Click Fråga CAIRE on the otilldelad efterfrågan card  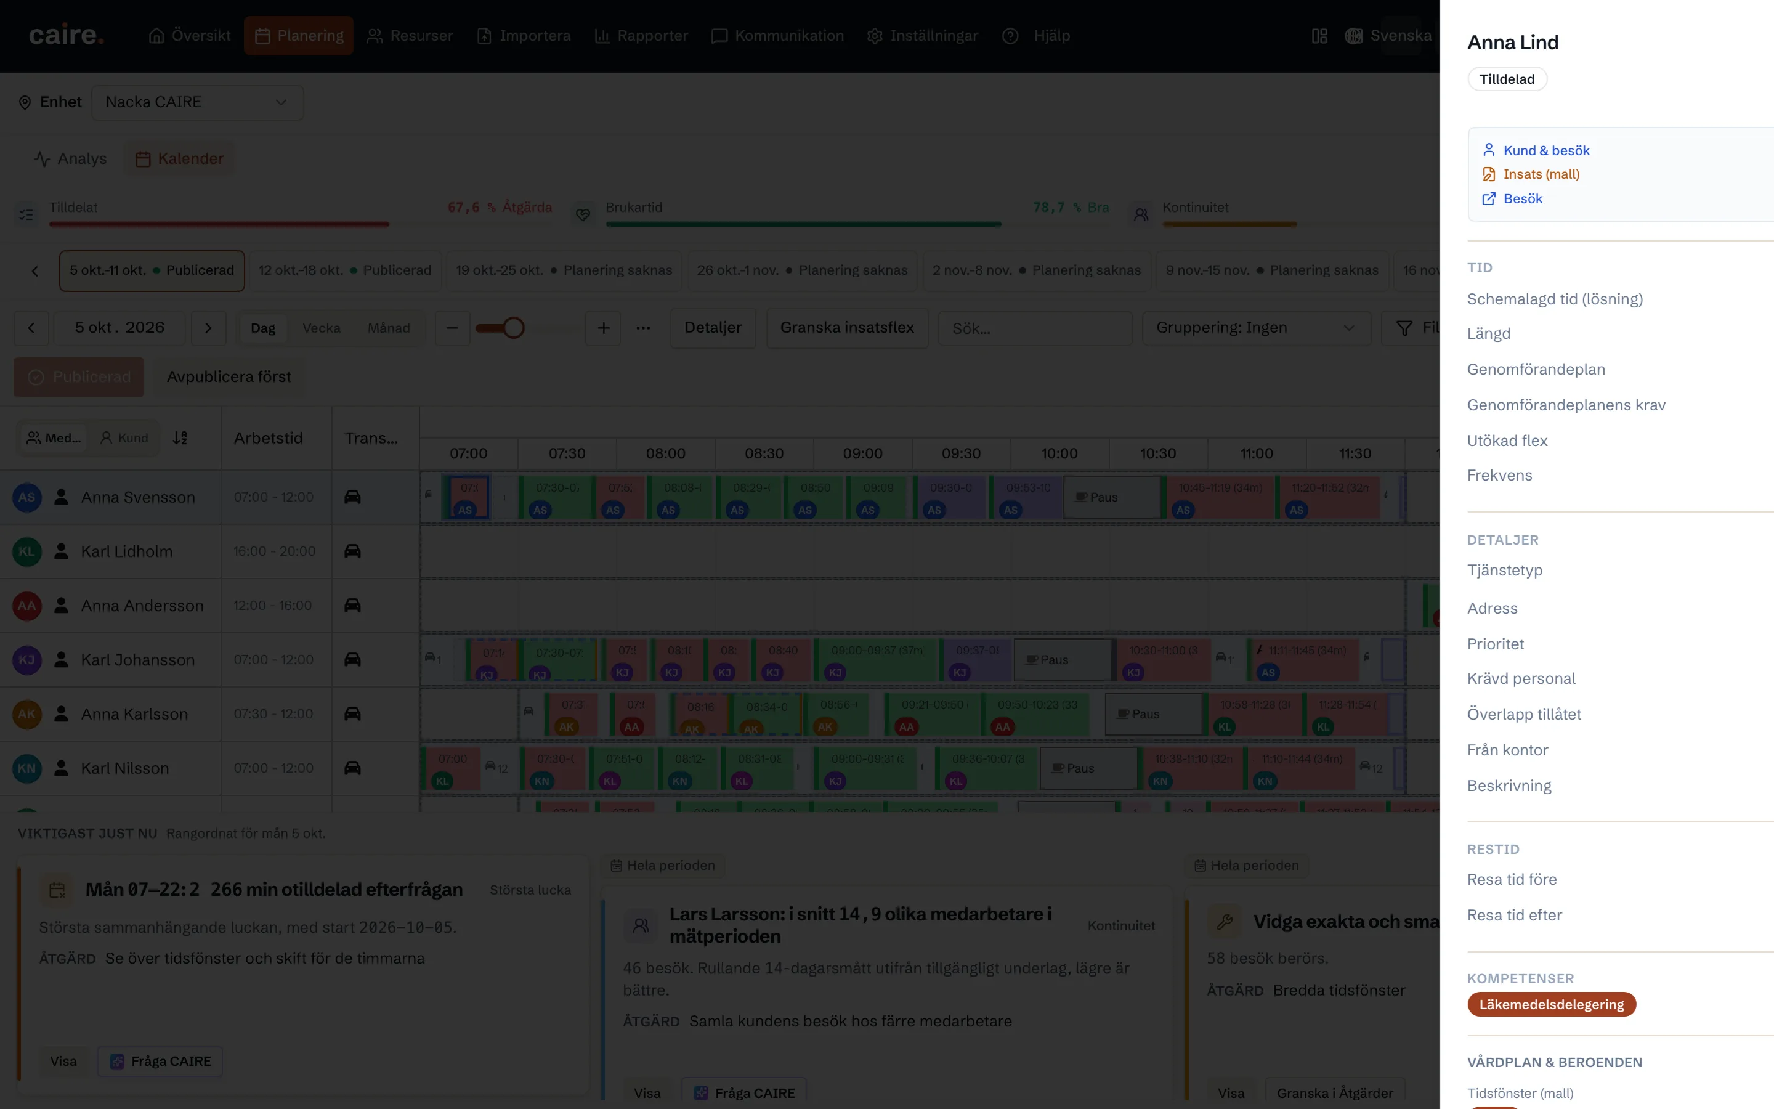[x=160, y=1062]
